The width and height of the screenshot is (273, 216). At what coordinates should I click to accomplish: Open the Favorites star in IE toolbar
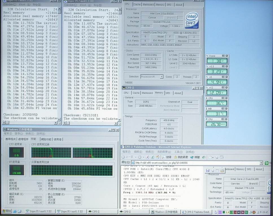pos(181,157)
